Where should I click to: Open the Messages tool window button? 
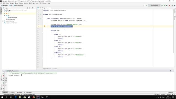tap(28, 92)
